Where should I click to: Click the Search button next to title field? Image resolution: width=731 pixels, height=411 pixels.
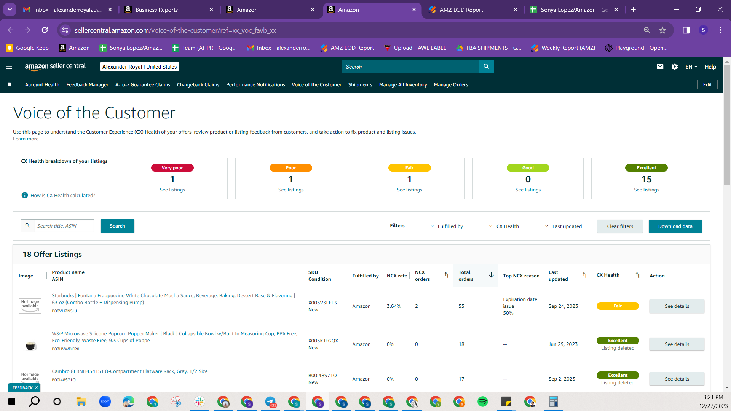[x=117, y=226]
